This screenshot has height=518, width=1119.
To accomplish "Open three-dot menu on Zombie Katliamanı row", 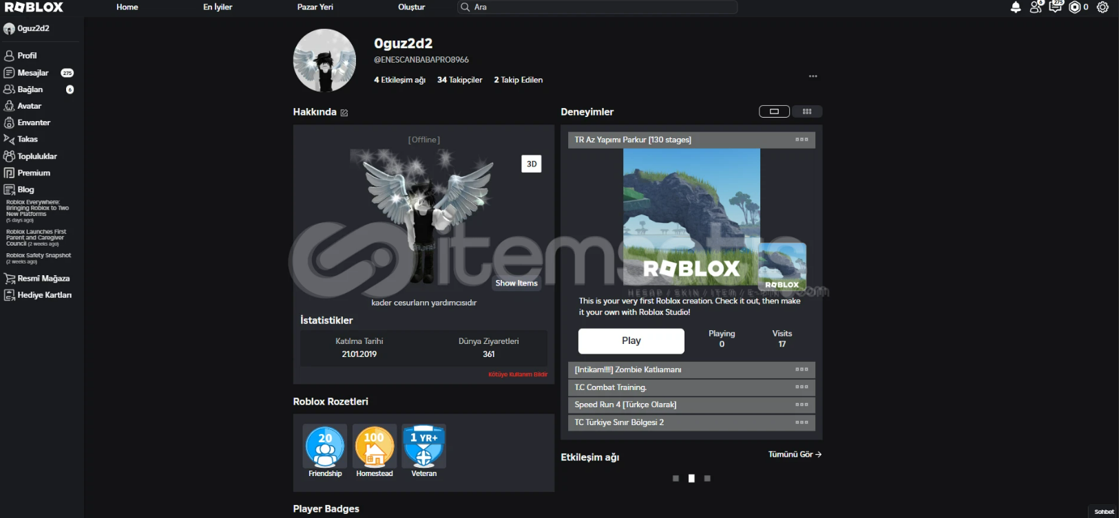I will pos(802,369).
